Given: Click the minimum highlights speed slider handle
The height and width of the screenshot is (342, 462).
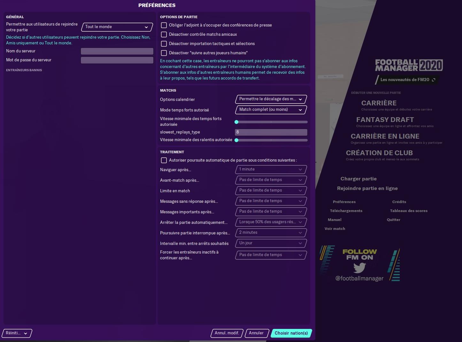Looking at the screenshot, I should pyautogui.click(x=236, y=122).
